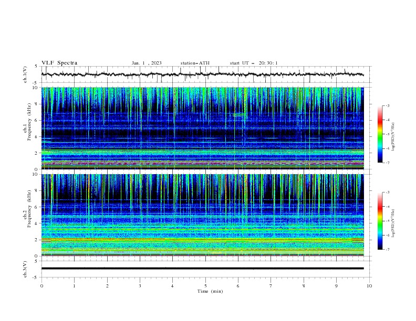Click the ch.1 frequency tick "8"

pos(36,104)
